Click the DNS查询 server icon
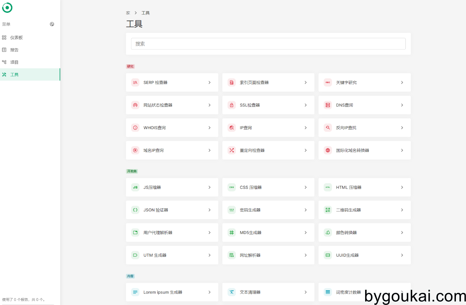466x305 pixels. tap(328, 105)
